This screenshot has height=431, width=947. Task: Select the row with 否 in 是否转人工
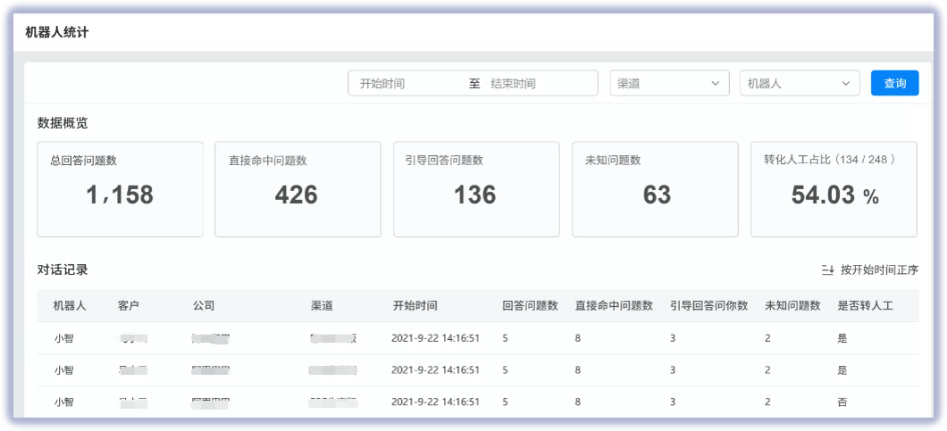click(x=477, y=402)
